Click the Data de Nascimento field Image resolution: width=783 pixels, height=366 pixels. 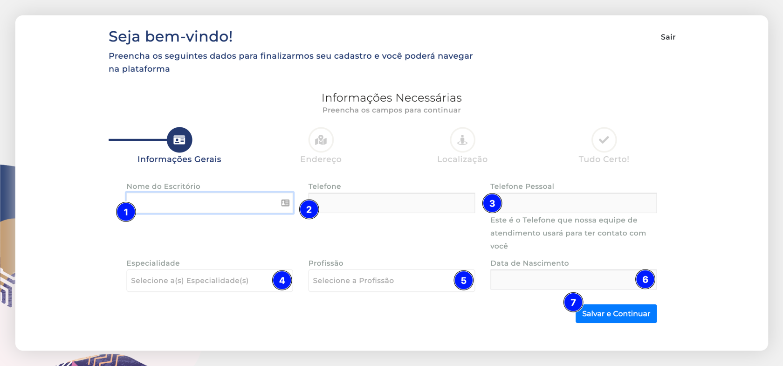[x=559, y=280]
